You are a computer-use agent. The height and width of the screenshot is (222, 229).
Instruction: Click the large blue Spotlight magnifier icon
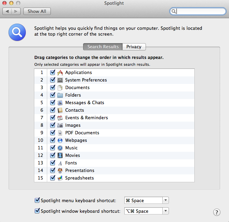17,32
